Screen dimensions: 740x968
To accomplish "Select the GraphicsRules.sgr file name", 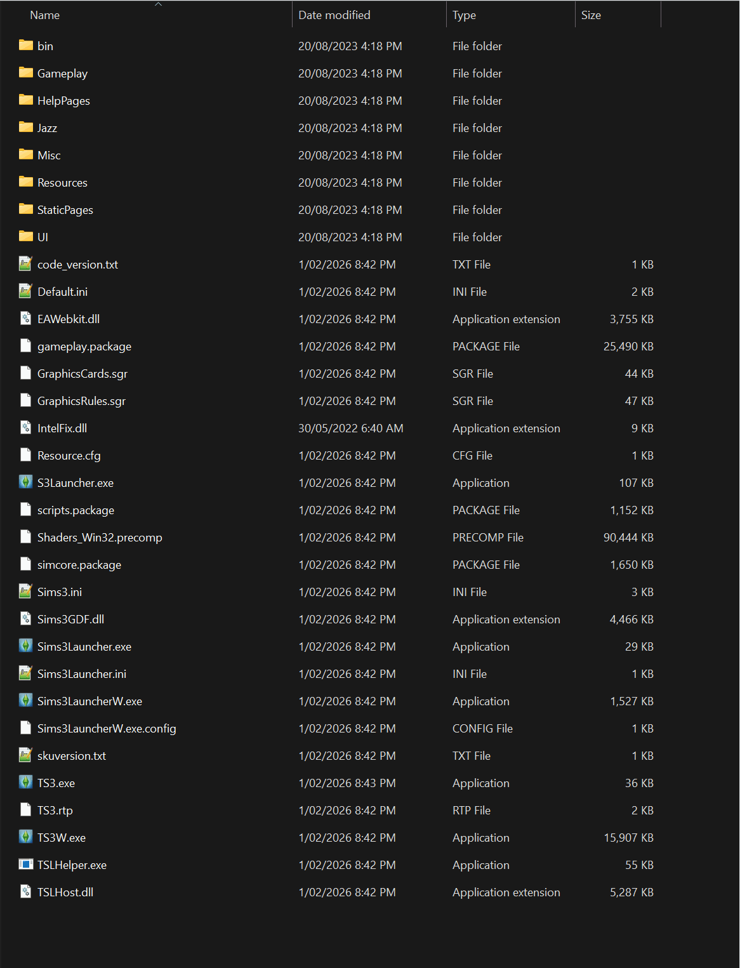I will (x=81, y=401).
